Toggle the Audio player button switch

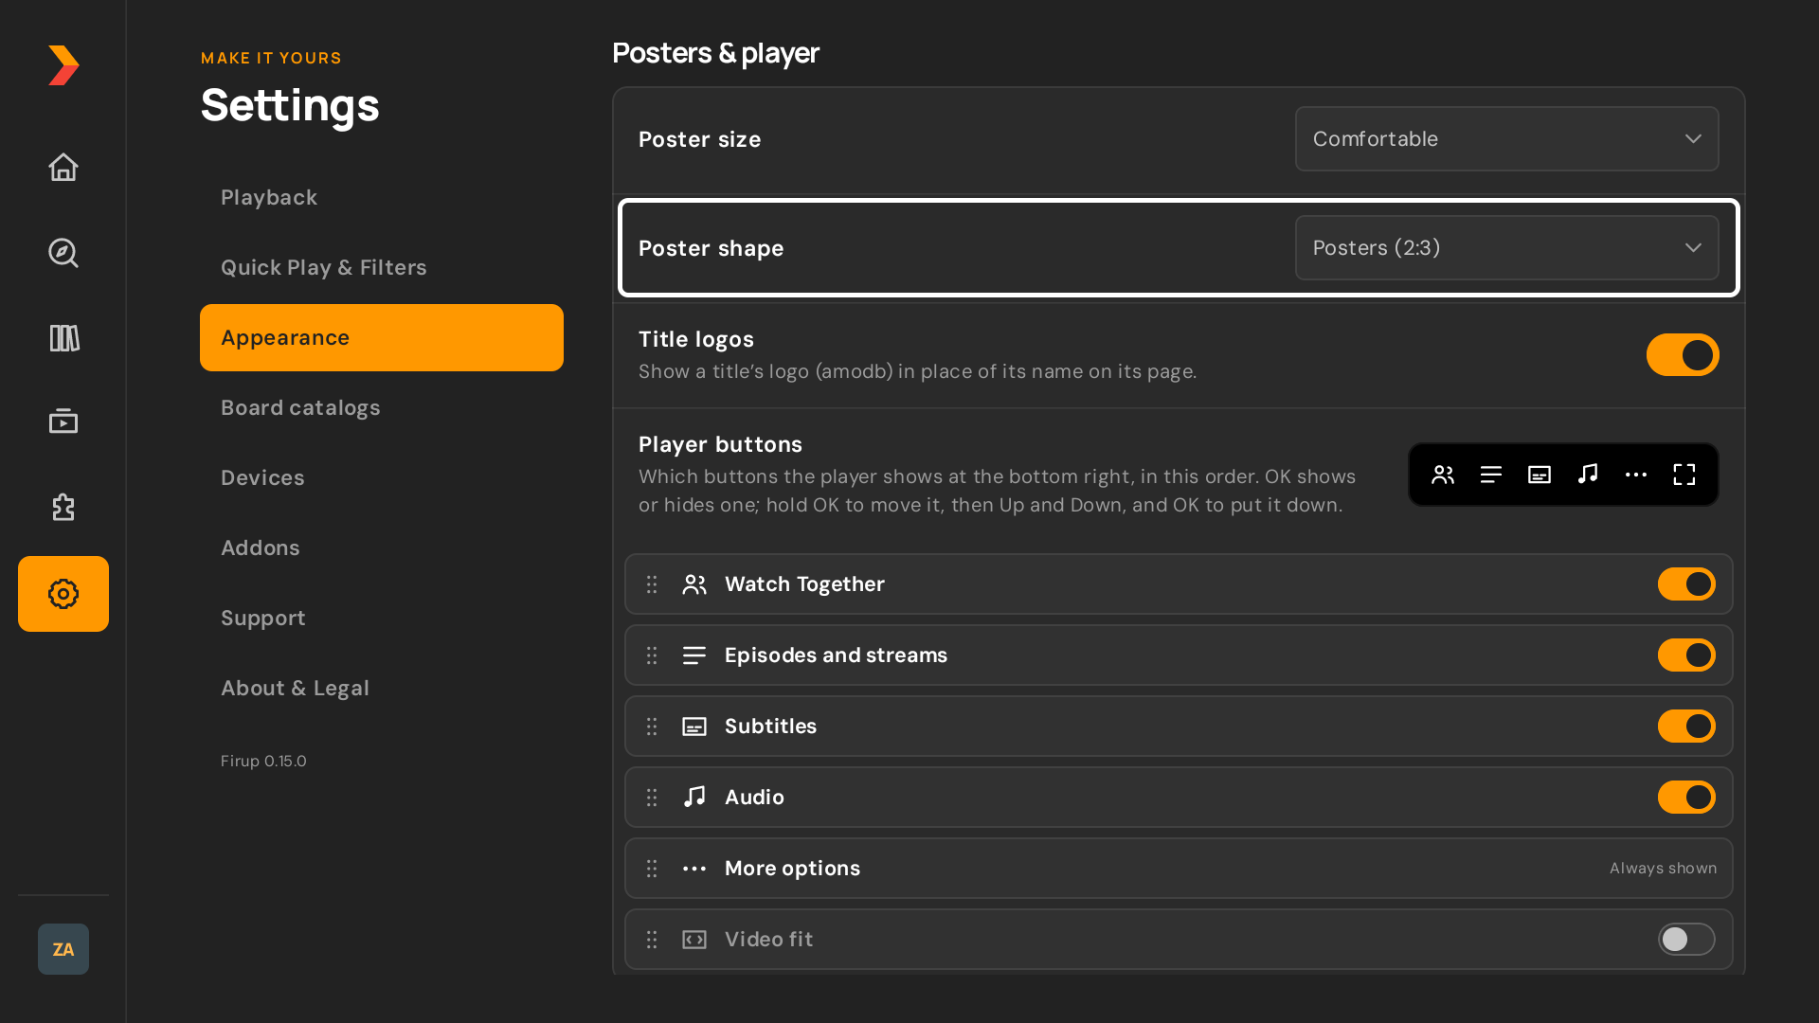click(x=1686, y=798)
